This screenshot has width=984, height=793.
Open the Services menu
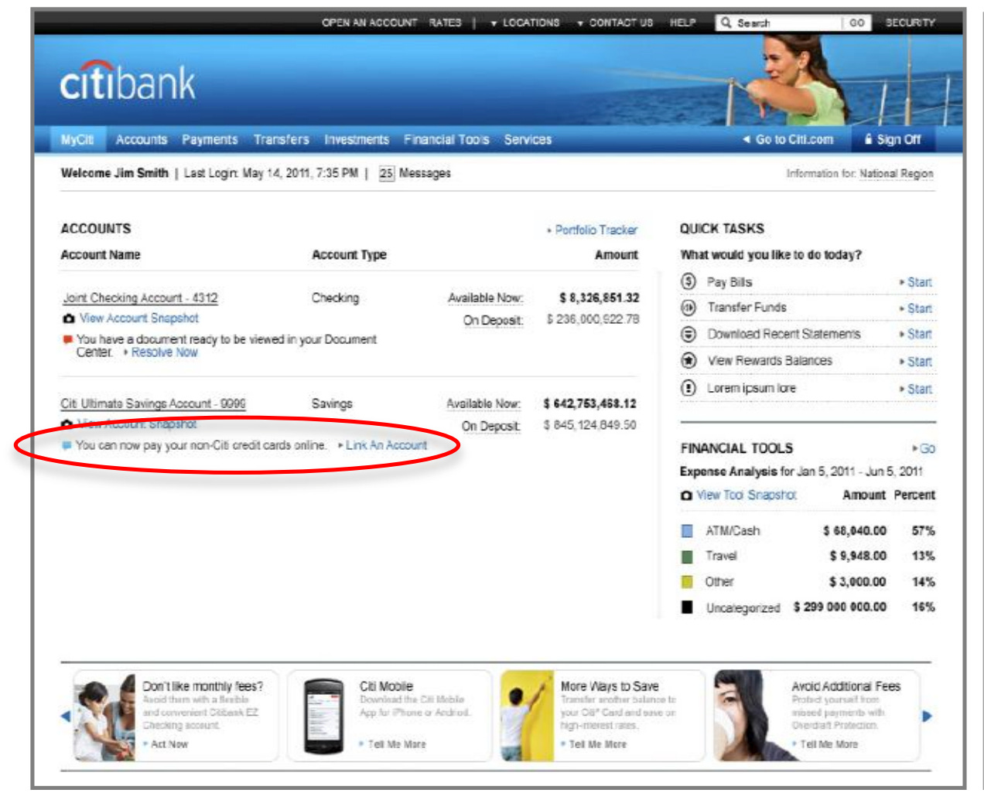pyautogui.click(x=528, y=139)
